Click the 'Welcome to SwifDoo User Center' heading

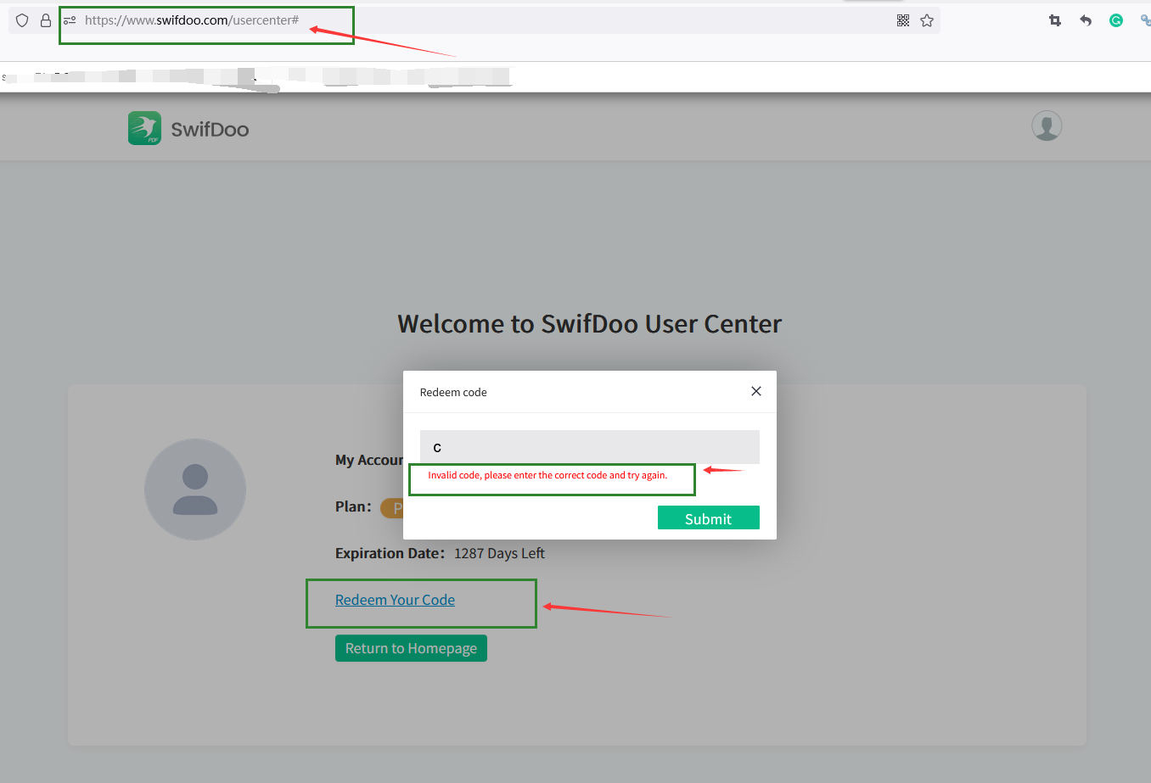coord(590,324)
